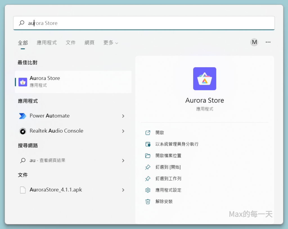Click the Power Automate app icon
288x229 pixels.
(x=22, y=116)
